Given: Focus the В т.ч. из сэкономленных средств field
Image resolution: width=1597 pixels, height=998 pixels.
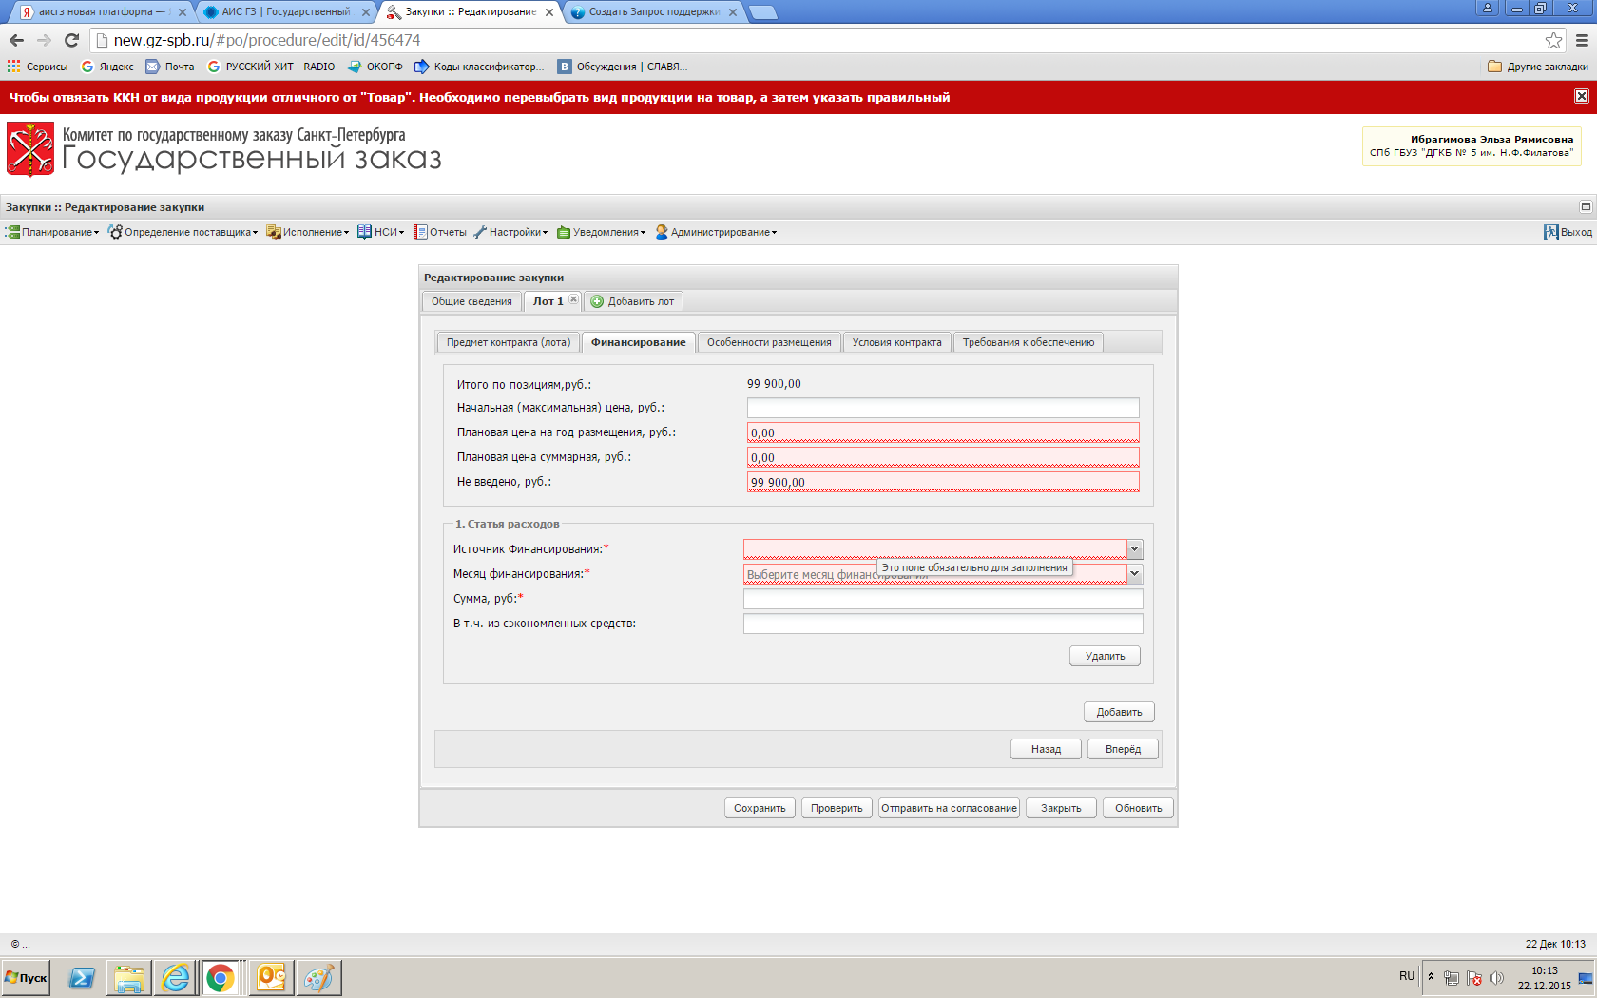Looking at the screenshot, I should (x=943, y=624).
